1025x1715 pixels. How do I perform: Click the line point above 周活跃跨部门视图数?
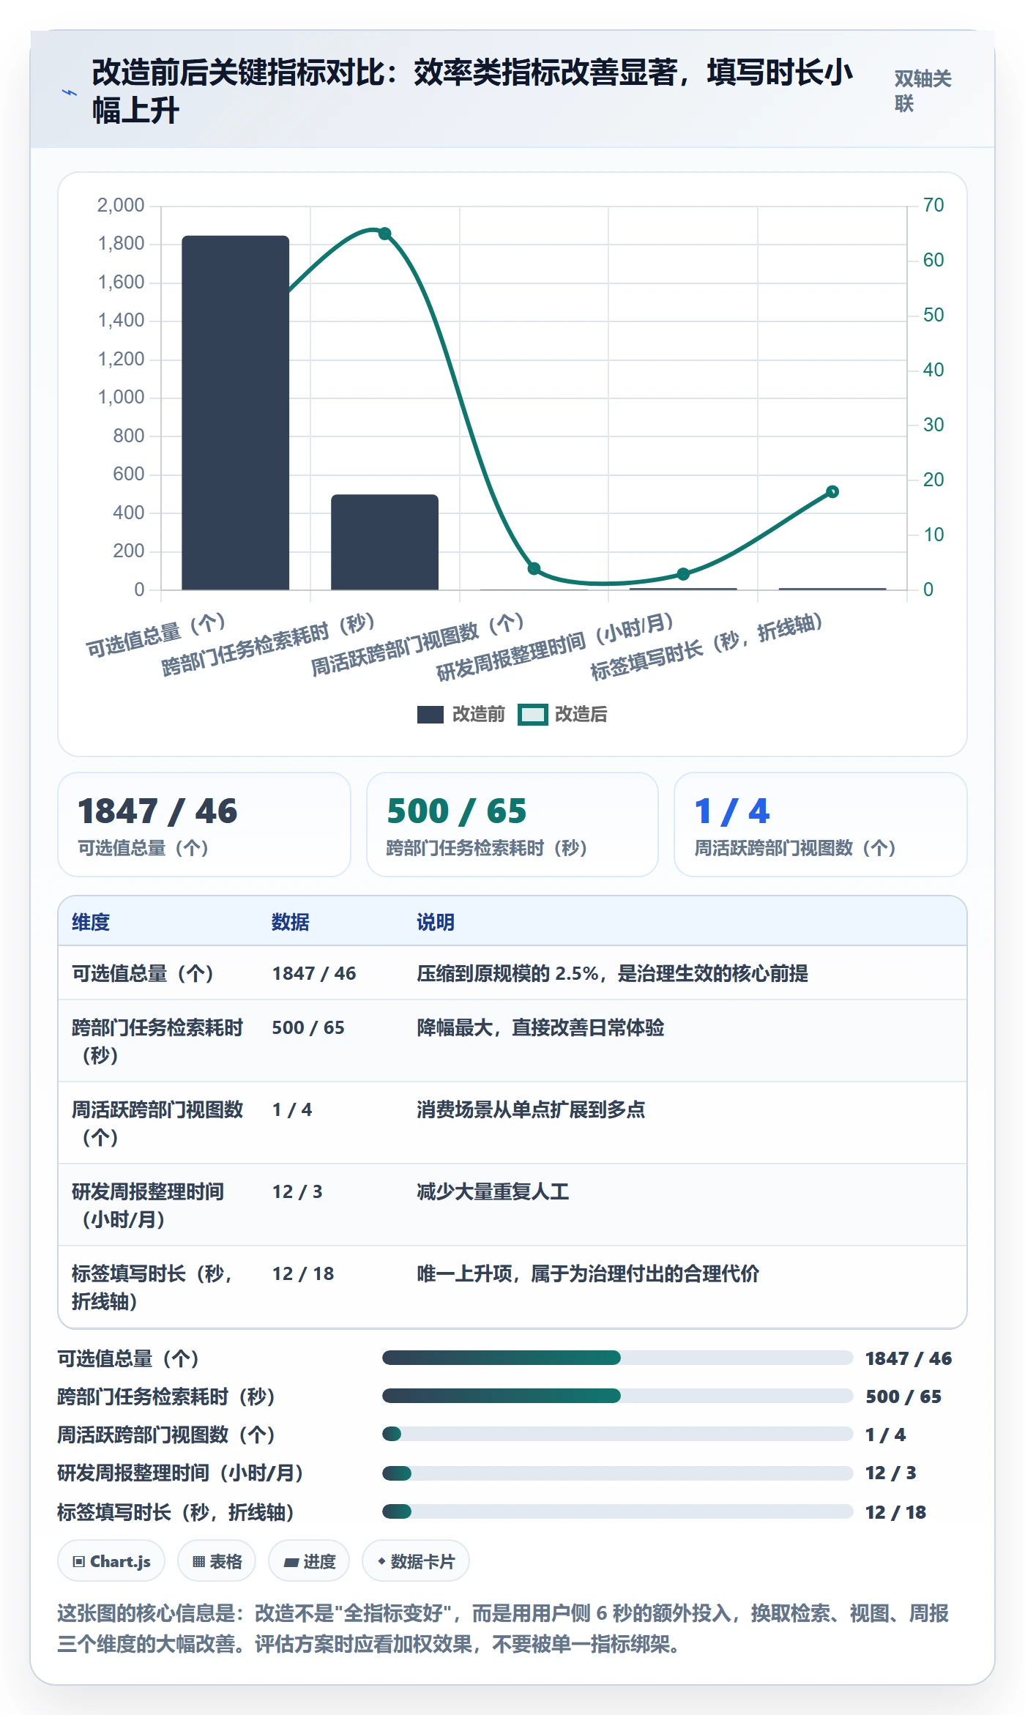click(534, 568)
